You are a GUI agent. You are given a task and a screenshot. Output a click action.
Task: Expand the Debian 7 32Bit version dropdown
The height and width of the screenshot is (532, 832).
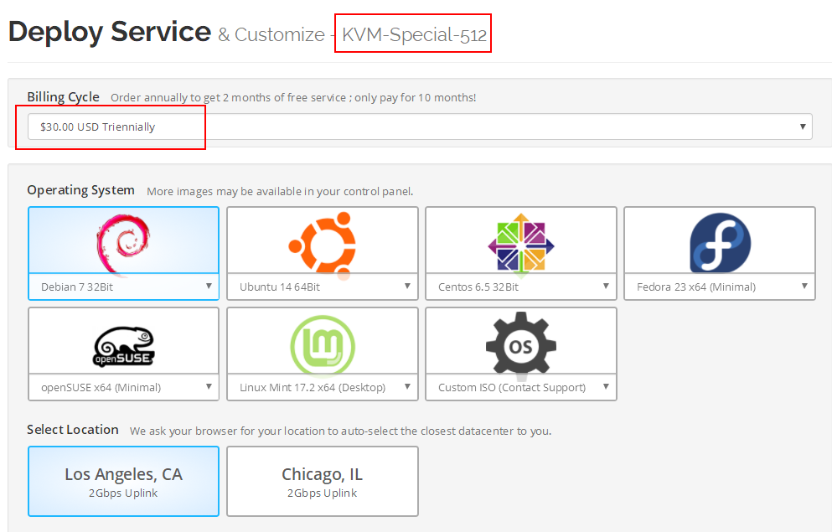pos(123,287)
